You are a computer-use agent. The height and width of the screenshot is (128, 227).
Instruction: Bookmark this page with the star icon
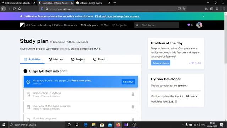tap(184, 9)
